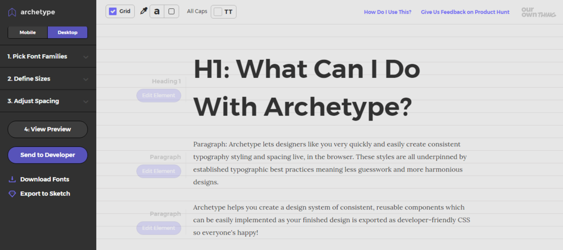
Task: Click the Download Fonts arrow icon
Action: 12,179
